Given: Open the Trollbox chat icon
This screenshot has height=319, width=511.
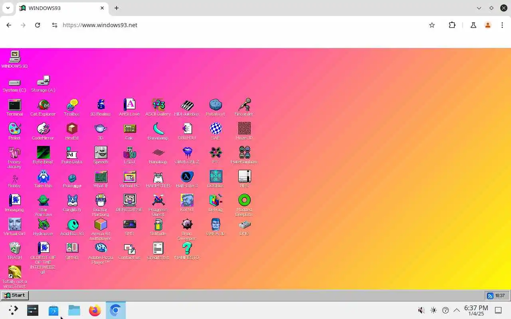Looking at the screenshot, I should click(72, 108).
